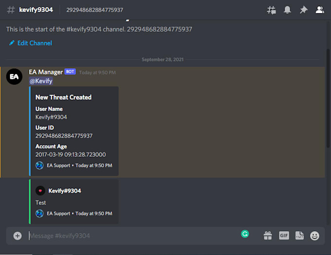Click the channel hash icon beside kevify9304
This screenshot has height=255, width=331.
(11, 10)
